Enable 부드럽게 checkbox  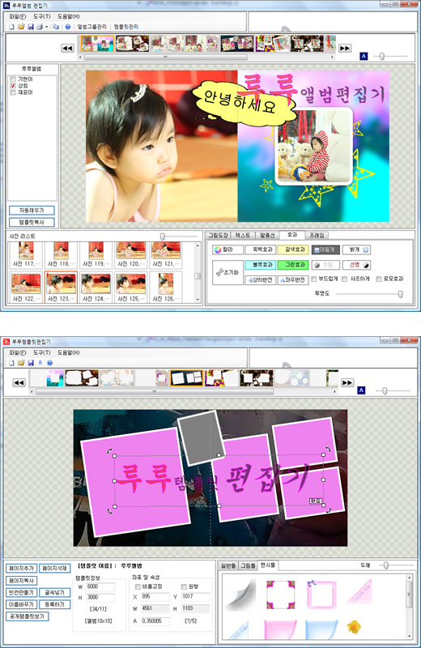click(314, 279)
